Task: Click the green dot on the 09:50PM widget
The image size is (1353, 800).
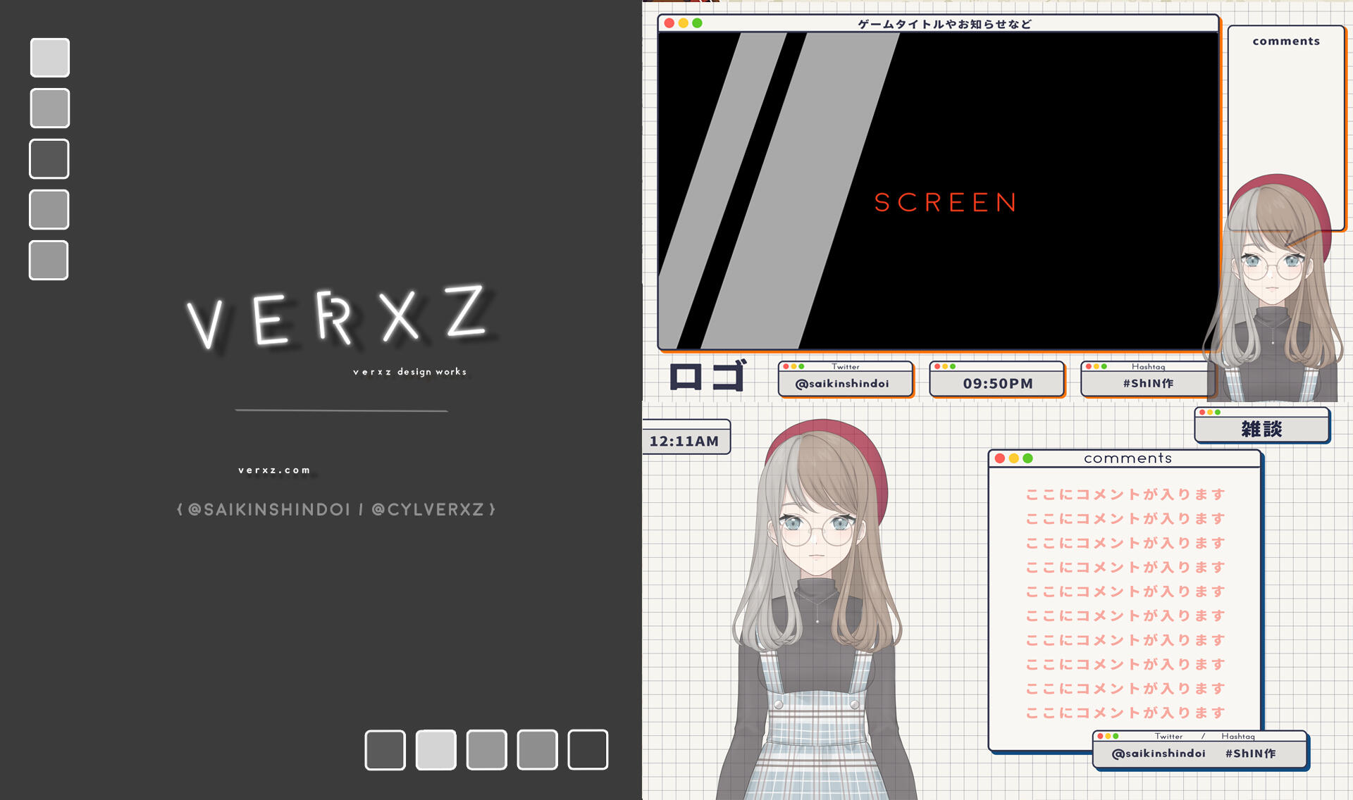Action: 953,367
